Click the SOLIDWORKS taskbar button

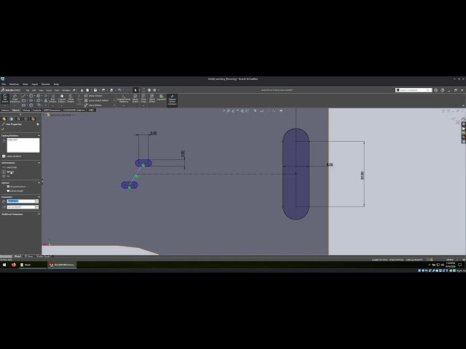point(62,265)
